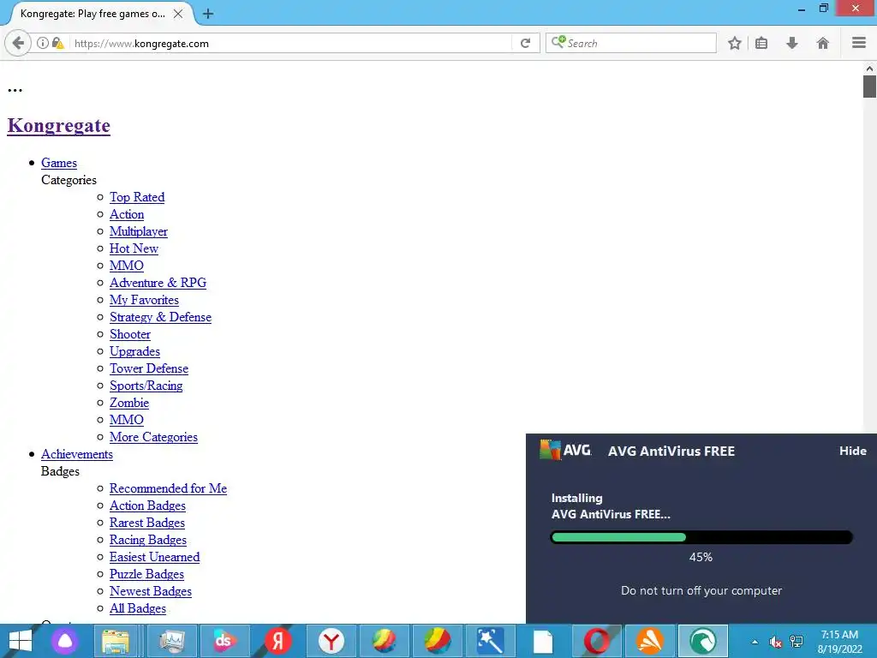Click the AVG logo in installer popup
This screenshot has width=877, height=658.
[x=565, y=450]
